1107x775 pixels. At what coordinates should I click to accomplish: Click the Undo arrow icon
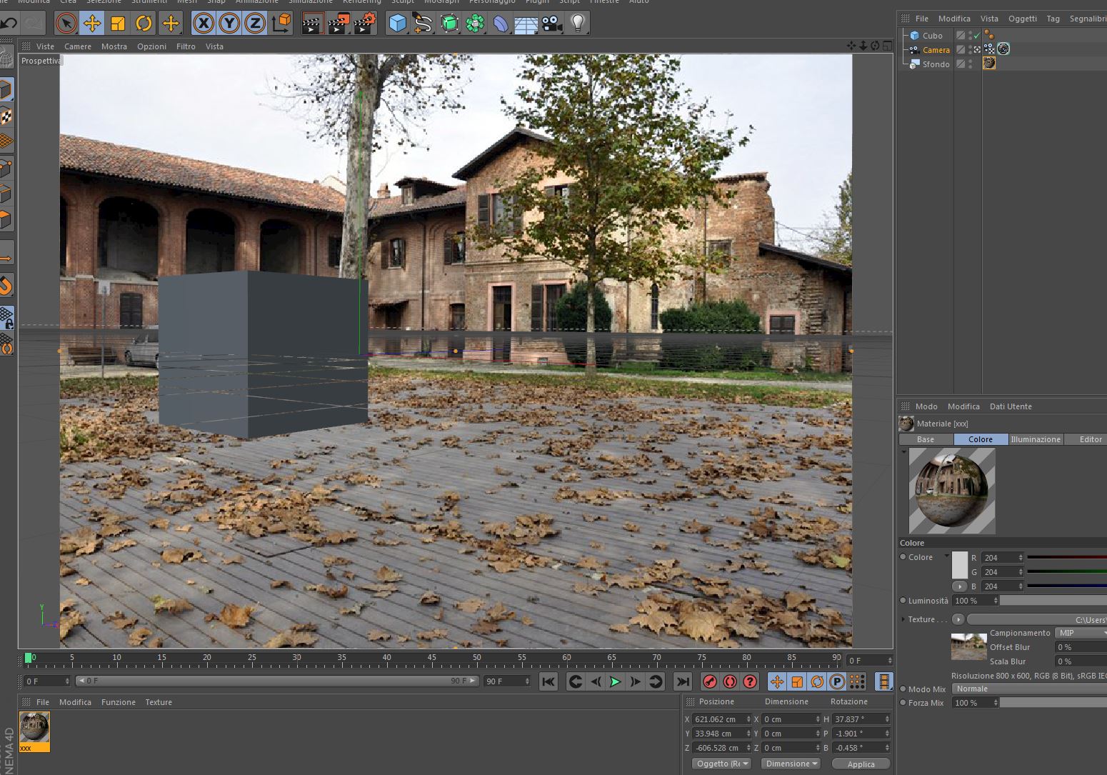pyautogui.click(x=9, y=24)
